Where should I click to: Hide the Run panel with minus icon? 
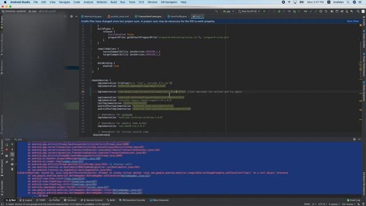click(x=359, y=139)
